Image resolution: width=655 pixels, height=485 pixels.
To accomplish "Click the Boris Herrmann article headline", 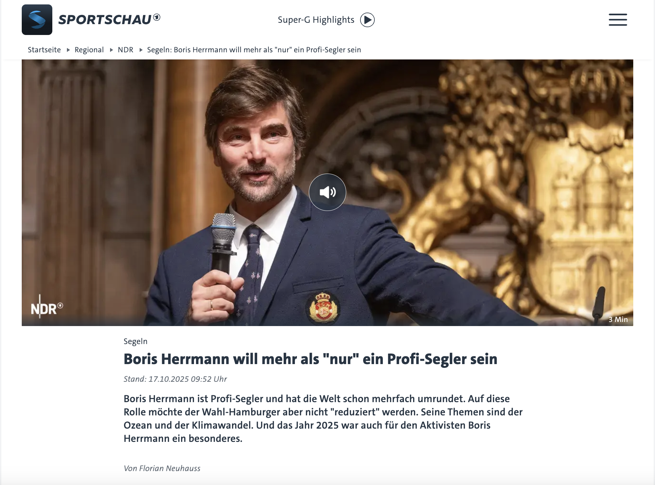I will click(x=310, y=359).
